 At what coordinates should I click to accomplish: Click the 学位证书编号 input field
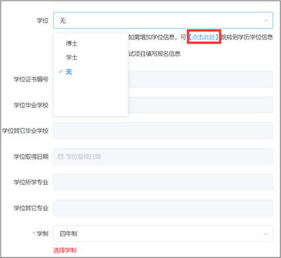(x=163, y=79)
